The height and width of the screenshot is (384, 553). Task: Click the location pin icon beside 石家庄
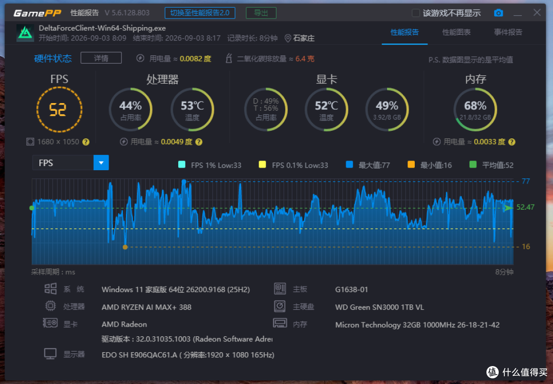tap(288, 38)
